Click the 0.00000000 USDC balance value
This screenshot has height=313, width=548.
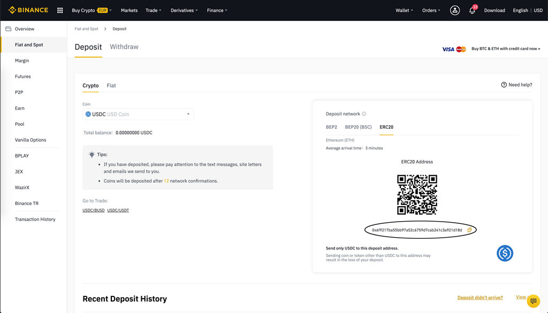134,132
